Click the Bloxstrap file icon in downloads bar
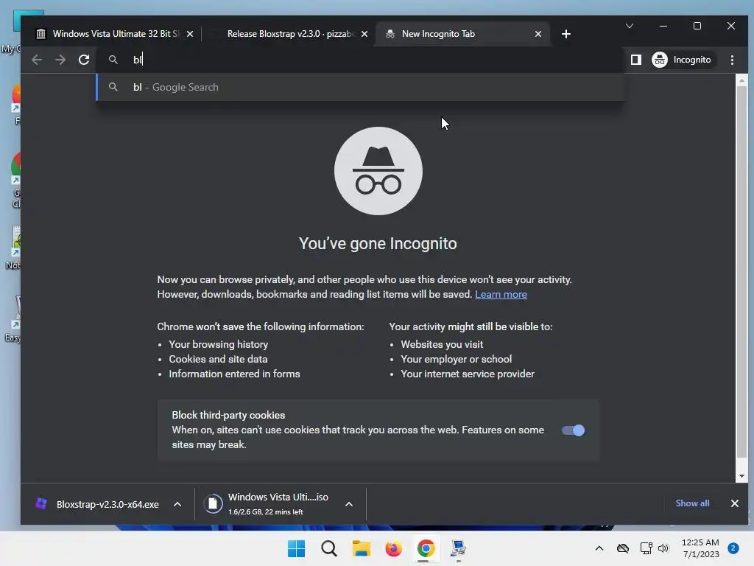754x566 pixels. click(x=41, y=504)
